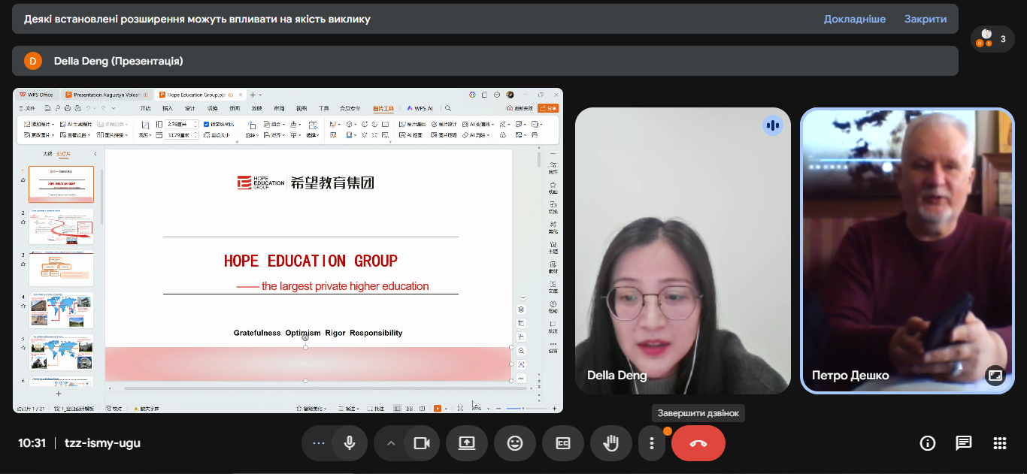The height and width of the screenshot is (474, 1027).
Task: Select slide 4 world map thumbnail
Action: [61, 310]
